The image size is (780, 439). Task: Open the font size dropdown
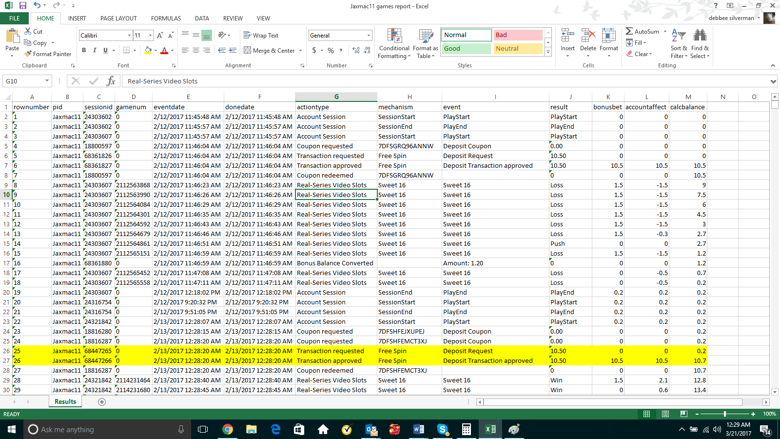click(x=150, y=36)
